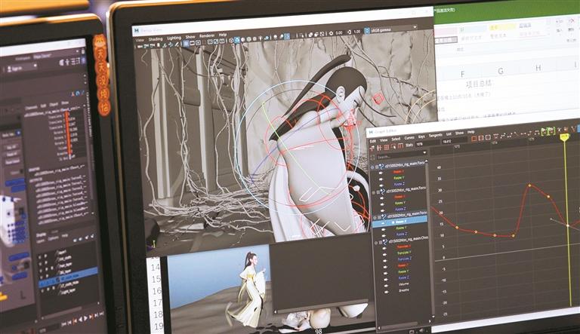Image resolution: width=580 pixels, height=334 pixels.
Task: Collapse the rig_main Chest node in Graph Editor outliner
Action: point(376,243)
